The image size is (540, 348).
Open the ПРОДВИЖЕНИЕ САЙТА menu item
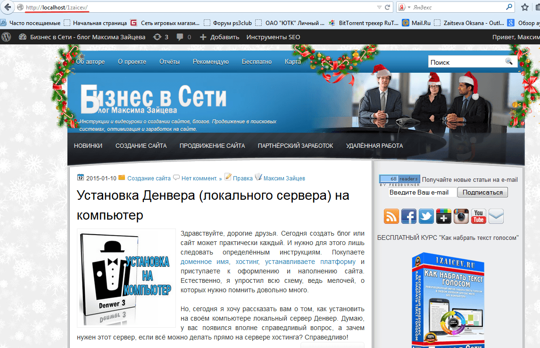tap(212, 146)
